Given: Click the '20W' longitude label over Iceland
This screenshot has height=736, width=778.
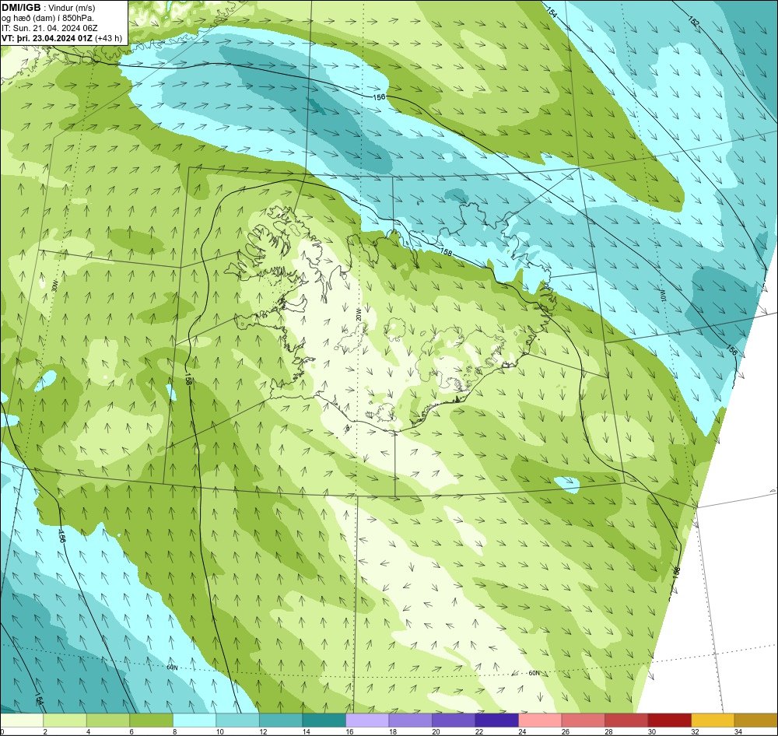Looking at the screenshot, I should 358,314.
